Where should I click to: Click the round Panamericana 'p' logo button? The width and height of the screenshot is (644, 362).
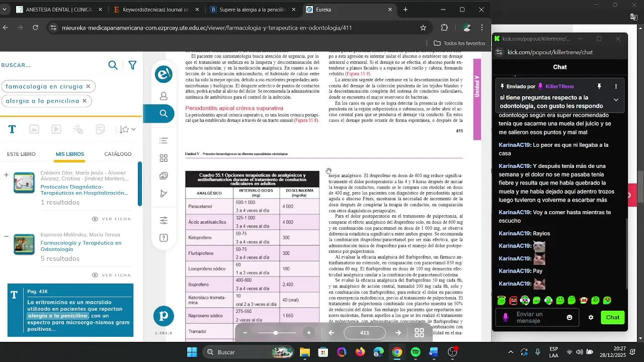[164, 316]
